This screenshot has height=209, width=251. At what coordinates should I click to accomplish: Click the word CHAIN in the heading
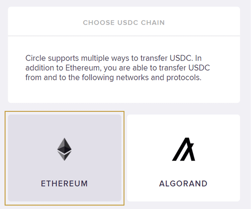pyautogui.click(x=153, y=22)
